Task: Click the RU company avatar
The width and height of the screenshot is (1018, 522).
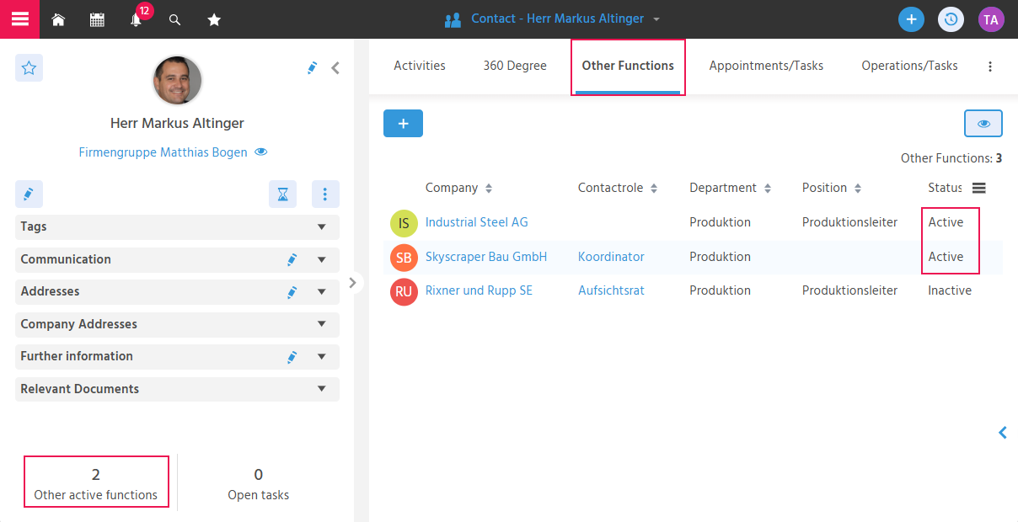Action: click(404, 291)
